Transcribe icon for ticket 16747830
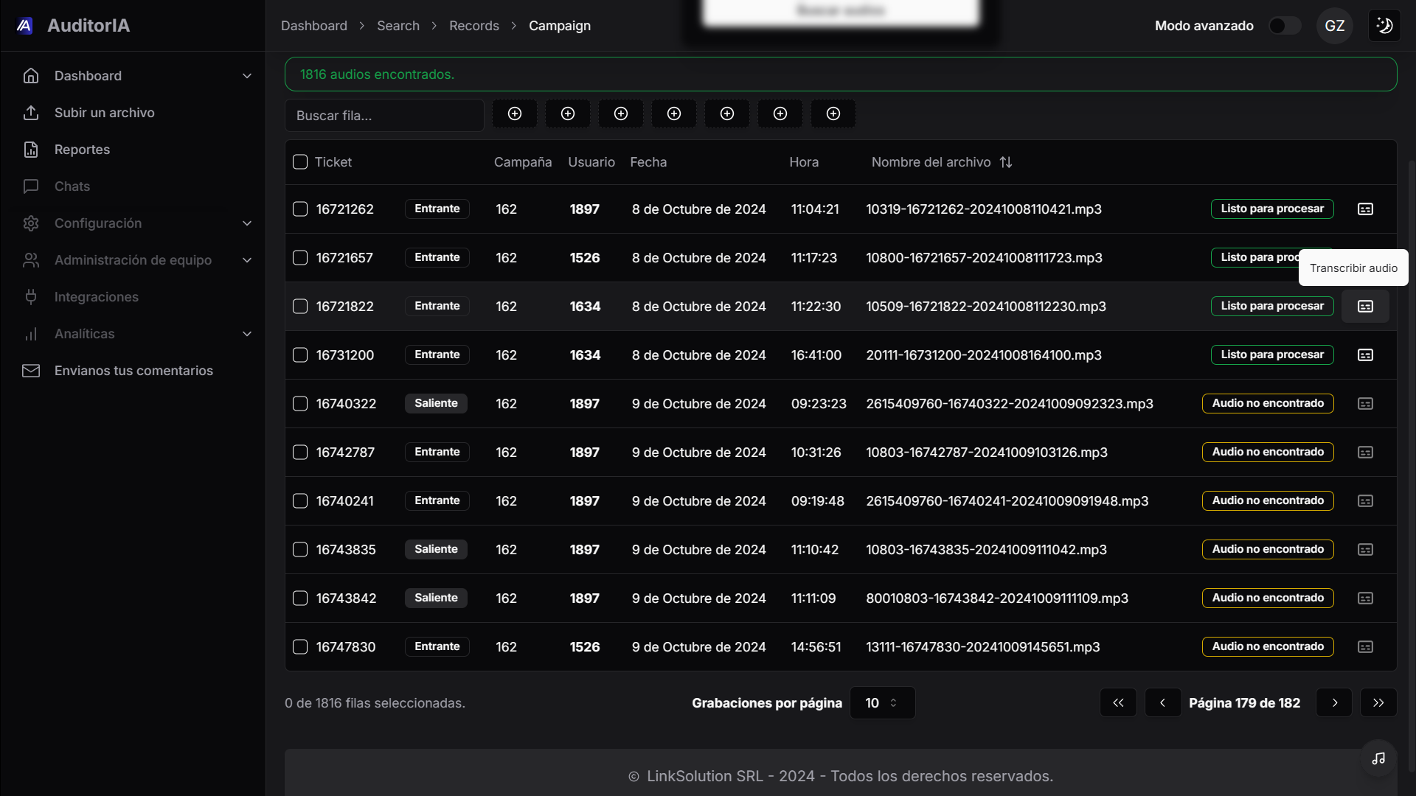The height and width of the screenshot is (796, 1416). click(1365, 647)
